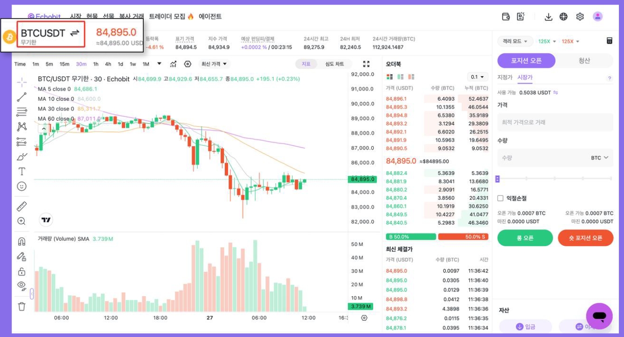Open the Fibonacci retracement tool

point(21,112)
